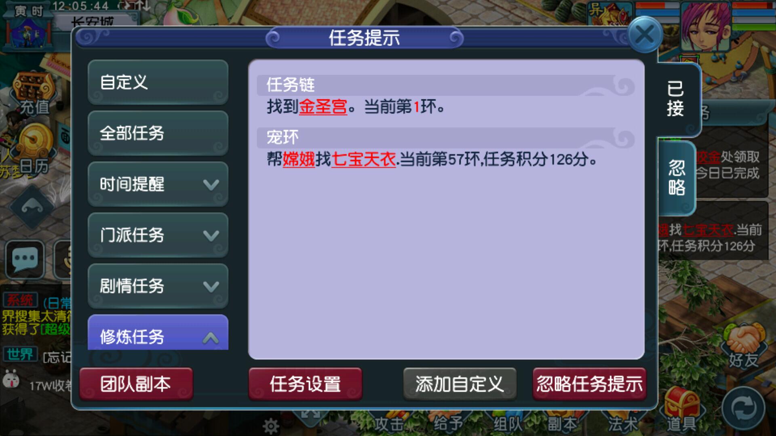Close the 任务提示 dialog
This screenshot has height=436, width=776.
point(645,35)
